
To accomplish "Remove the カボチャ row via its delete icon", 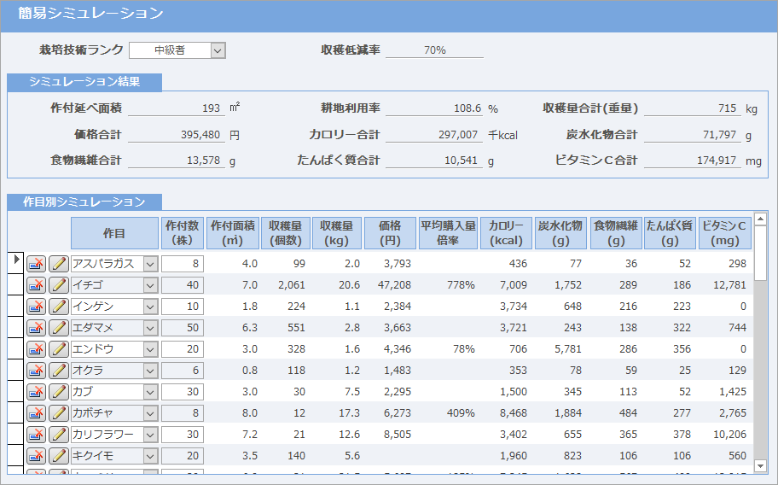I will [x=37, y=413].
